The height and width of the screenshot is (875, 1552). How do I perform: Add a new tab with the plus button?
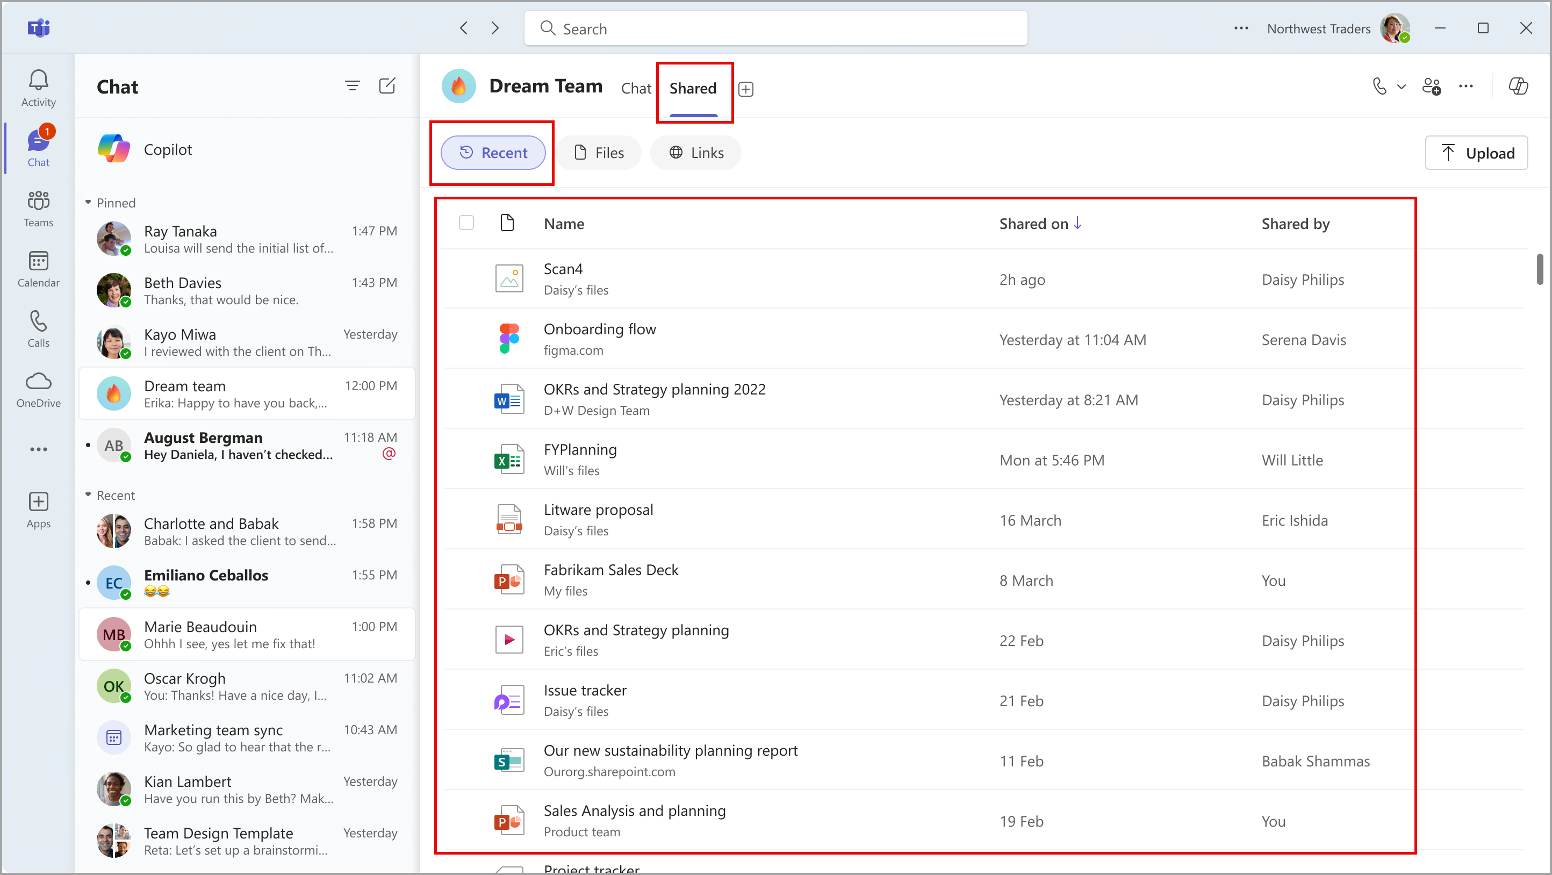(x=746, y=88)
